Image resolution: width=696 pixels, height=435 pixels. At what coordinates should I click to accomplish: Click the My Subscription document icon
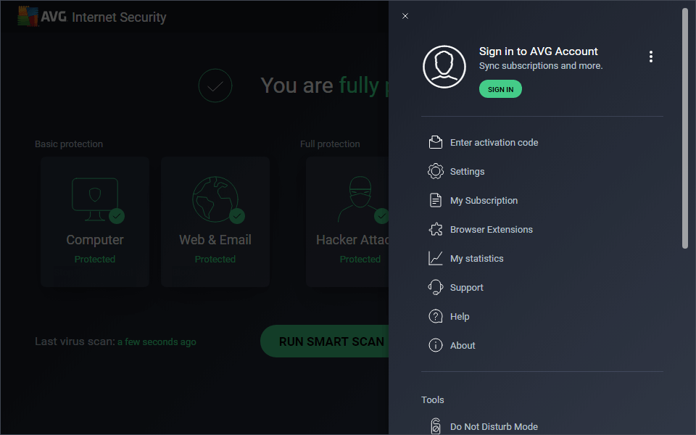pyautogui.click(x=435, y=200)
